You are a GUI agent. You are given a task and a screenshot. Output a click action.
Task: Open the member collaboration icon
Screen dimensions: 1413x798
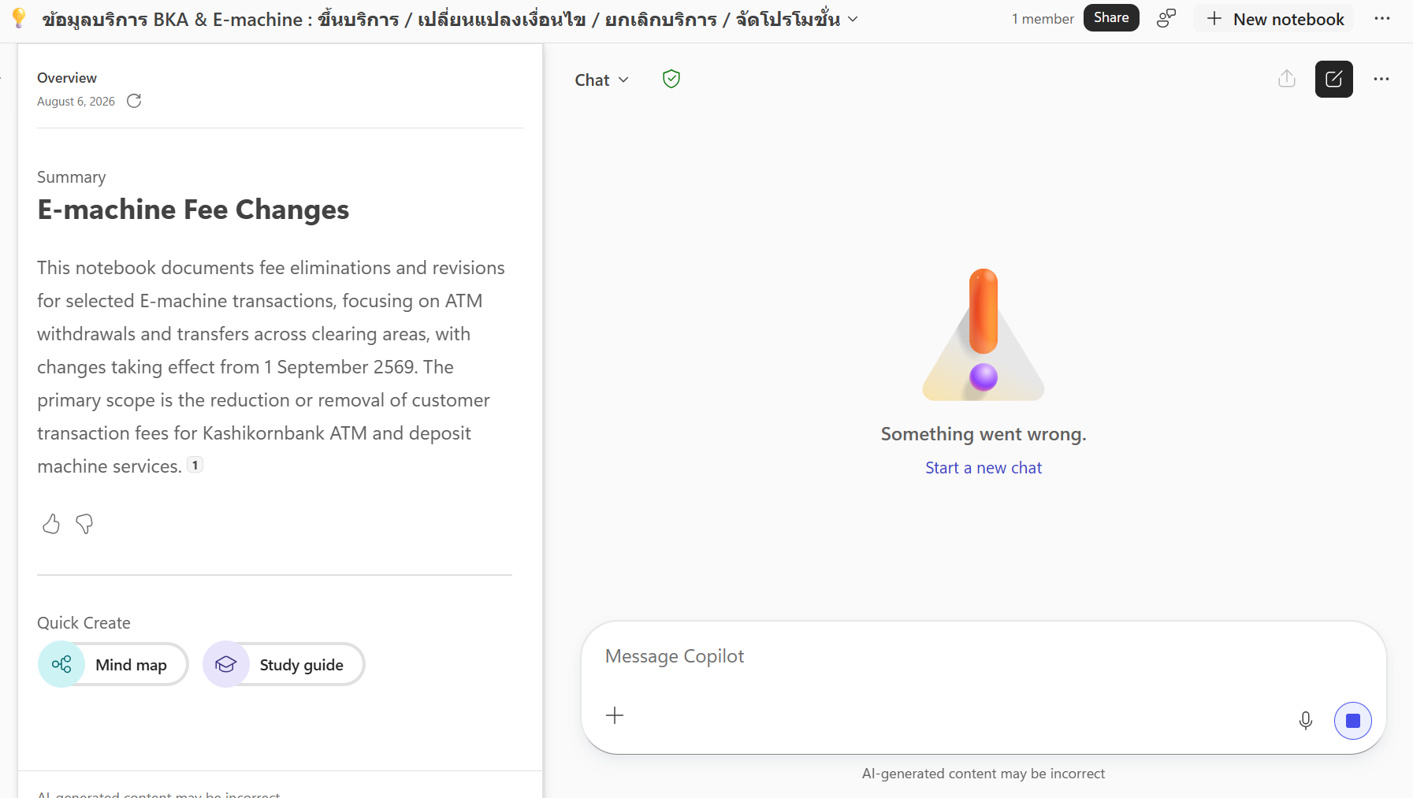(1166, 18)
